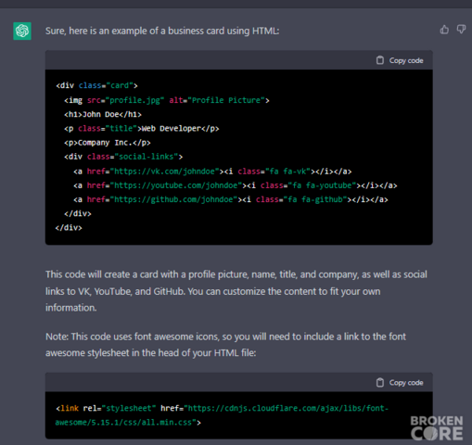Click the awesome/5.15.1/css/all.min.css code line
This screenshot has width=472, height=445.
[x=128, y=423]
